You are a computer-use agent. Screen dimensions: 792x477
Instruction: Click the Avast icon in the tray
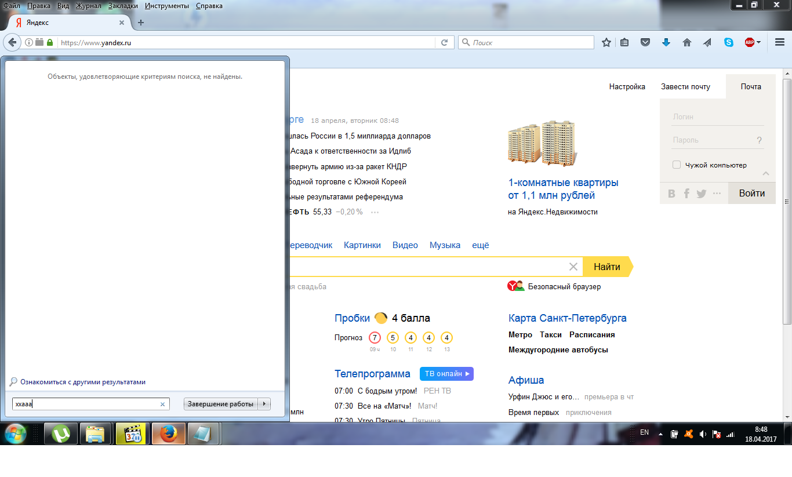click(688, 434)
